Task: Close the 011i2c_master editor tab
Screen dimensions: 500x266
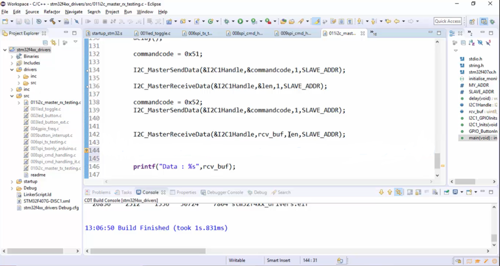Action: coord(363,34)
